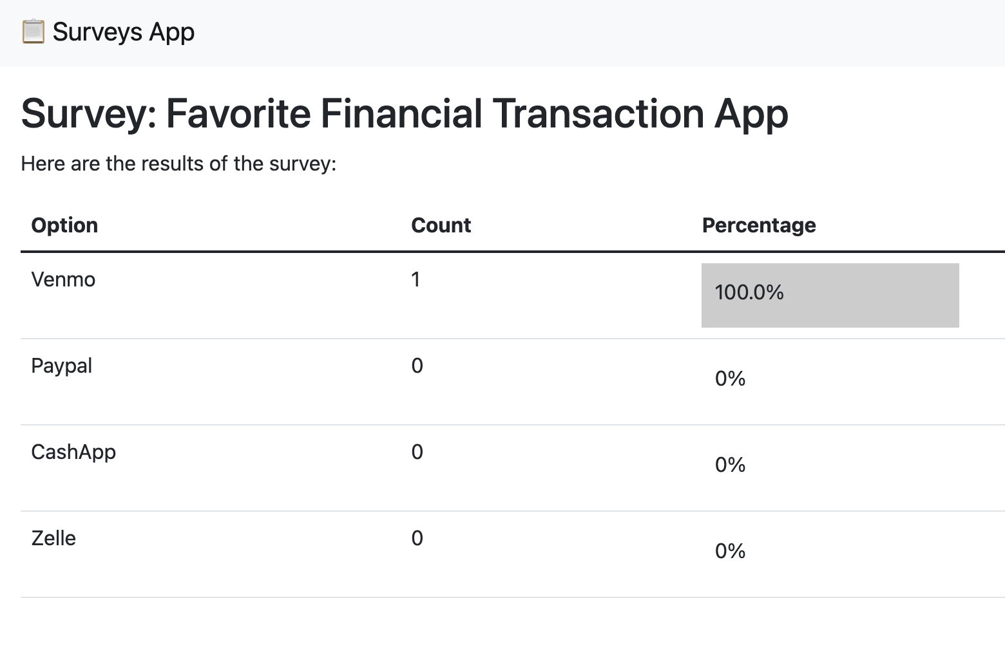Click the 0% indicator for Paypal
This screenshot has height=645, width=1005.
730,379
